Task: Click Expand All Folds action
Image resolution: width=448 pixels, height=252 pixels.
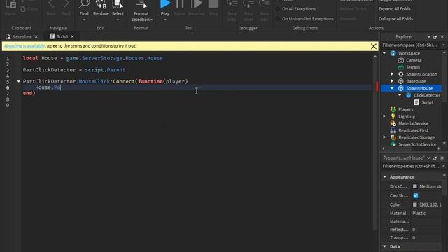Action: pos(395,9)
